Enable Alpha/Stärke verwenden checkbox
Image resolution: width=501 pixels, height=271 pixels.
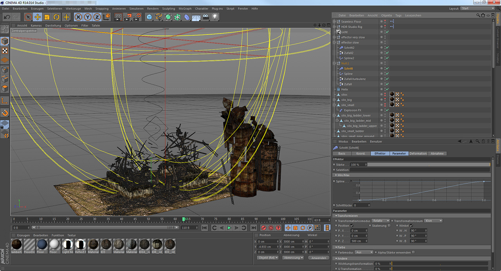click(x=413, y=252)
